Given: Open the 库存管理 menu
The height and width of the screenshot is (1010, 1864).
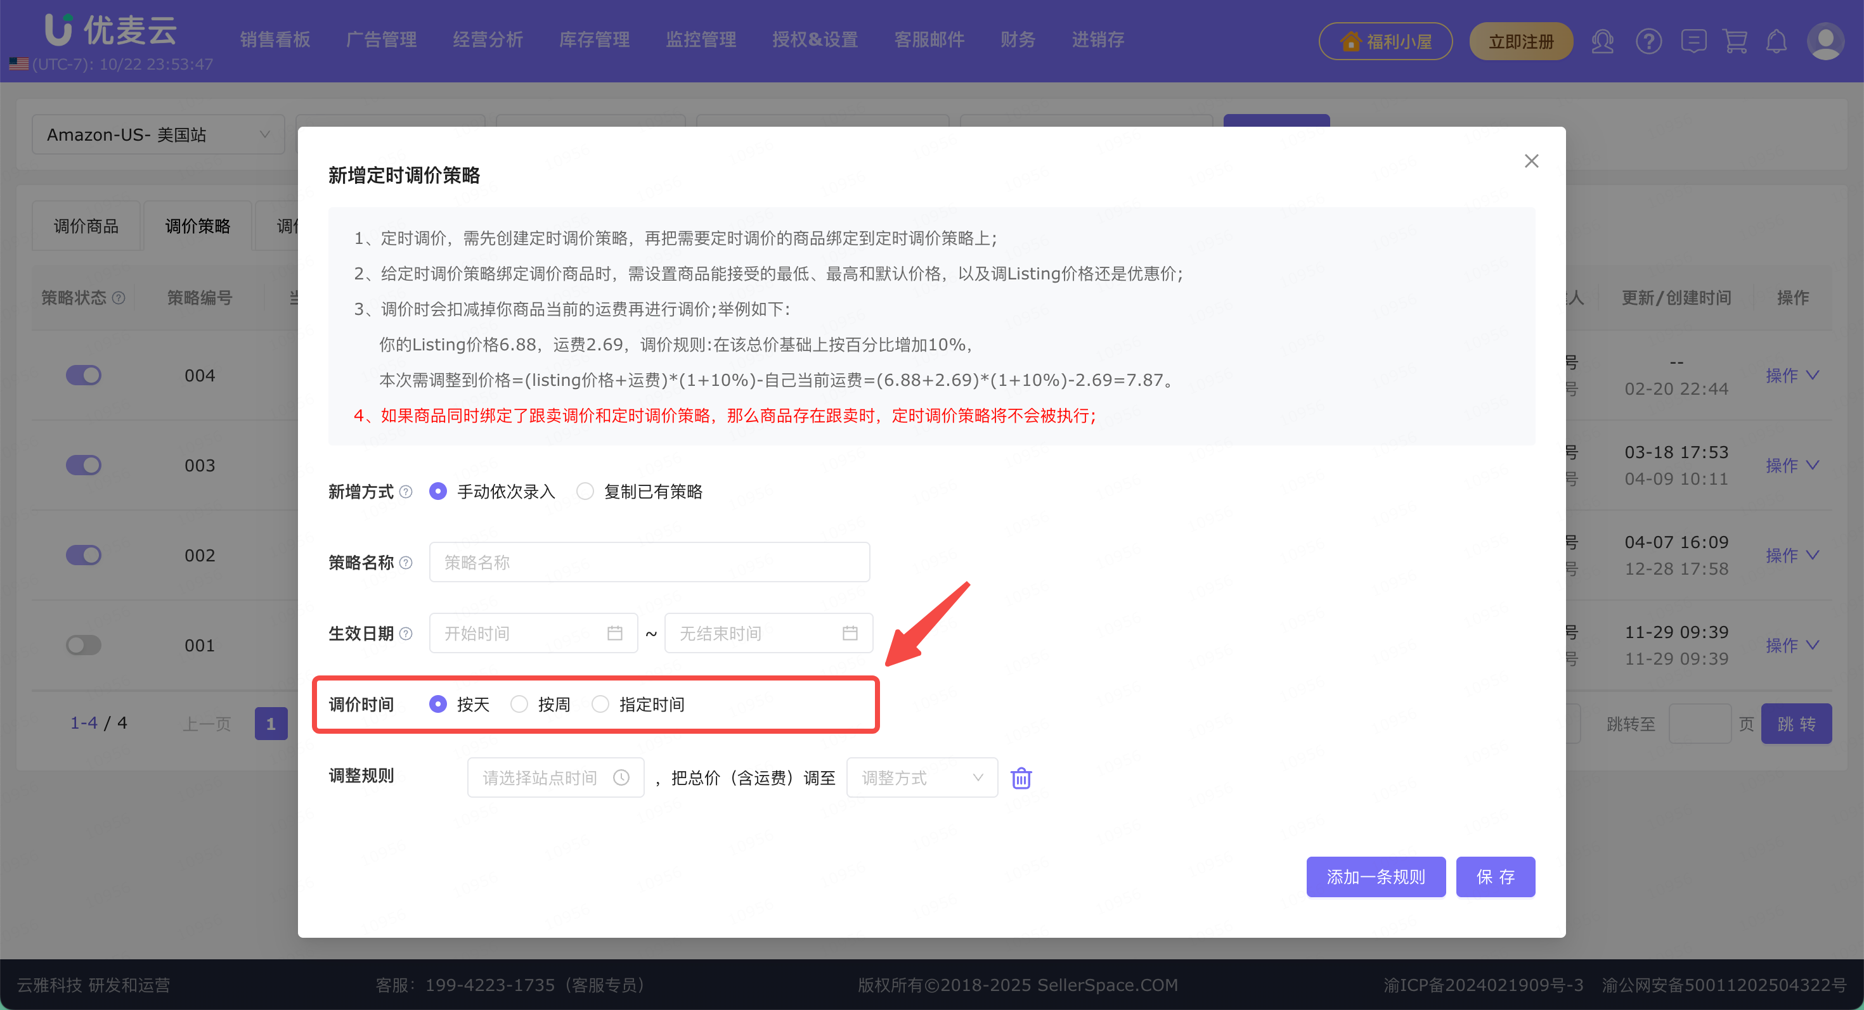Looking at the screenshot, I should (594, 40).
